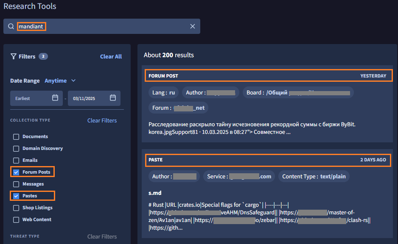Image resolution: width=398 pixels, height=244 pixels.
Task: Clear Filters for Collection Type
Action: (102, 121)
